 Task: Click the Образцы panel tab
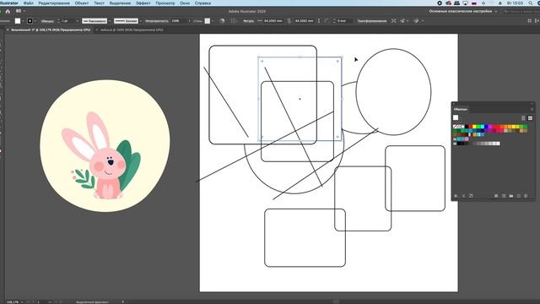[x=461, y=109]
